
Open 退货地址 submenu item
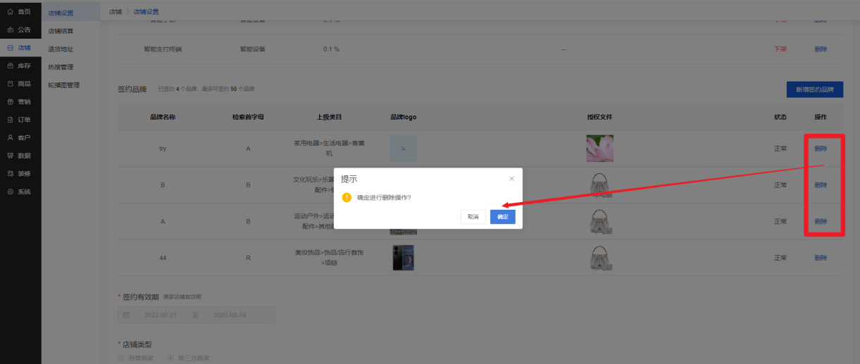point(61,49)
